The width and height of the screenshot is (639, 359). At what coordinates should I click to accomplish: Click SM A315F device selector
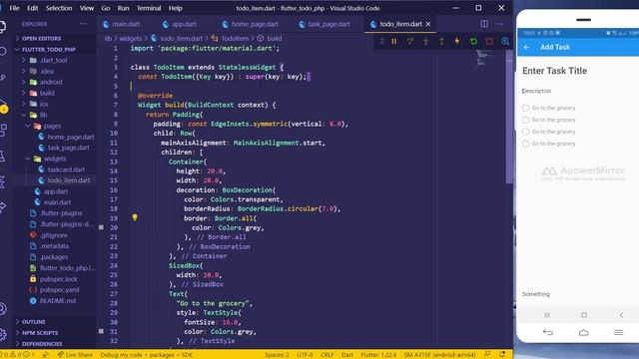click(x=439, y=355)
